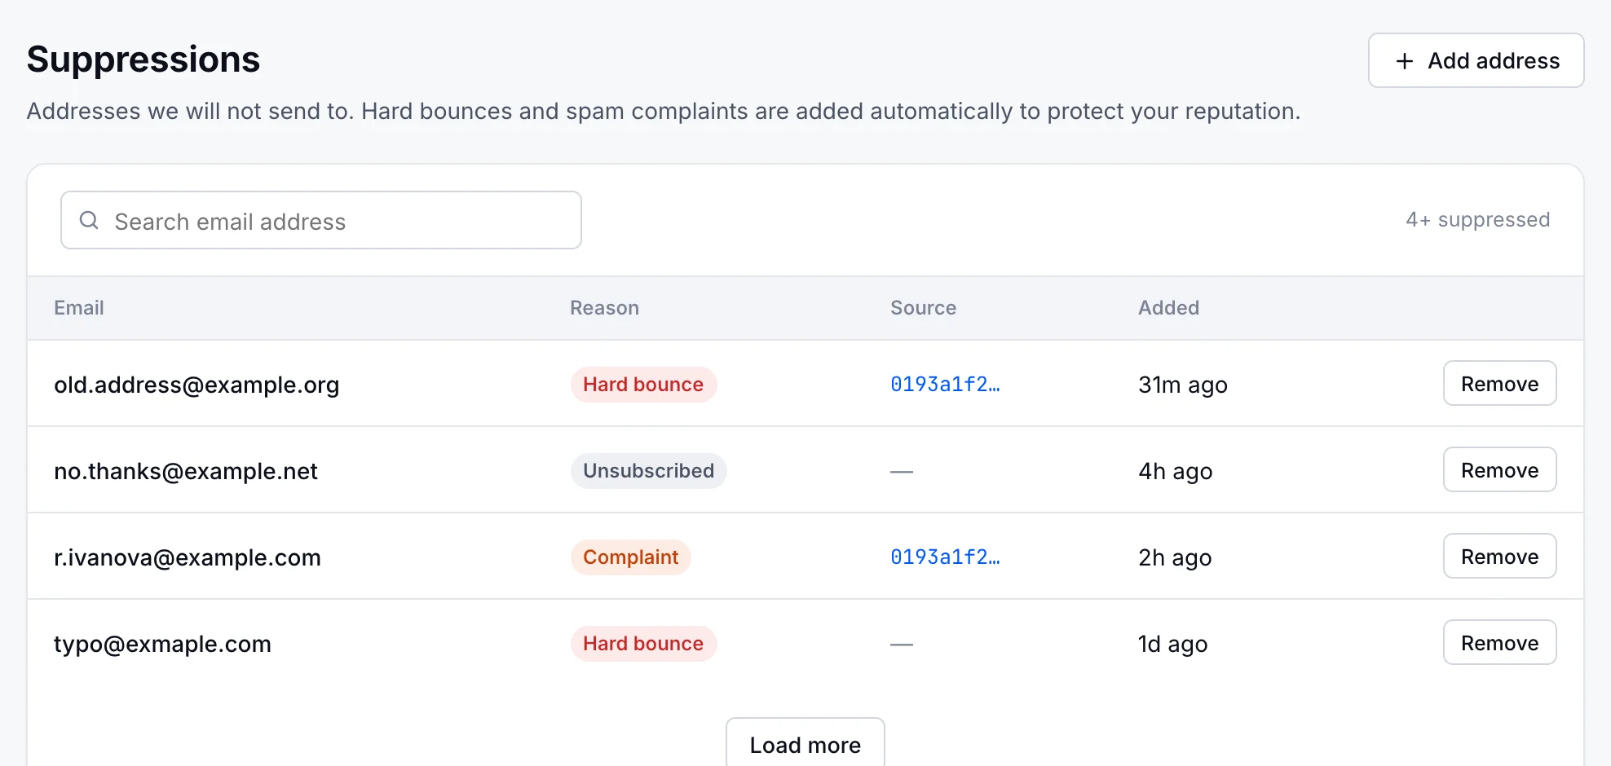Click the Source column header

[923, 308]
